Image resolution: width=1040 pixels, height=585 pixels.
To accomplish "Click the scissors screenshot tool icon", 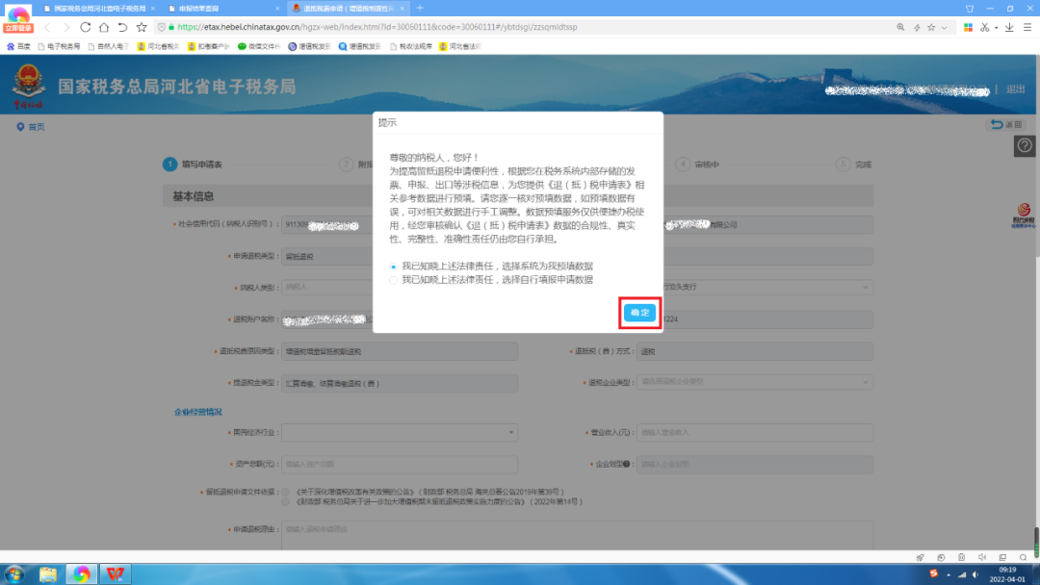I will (x=985, y=27).
